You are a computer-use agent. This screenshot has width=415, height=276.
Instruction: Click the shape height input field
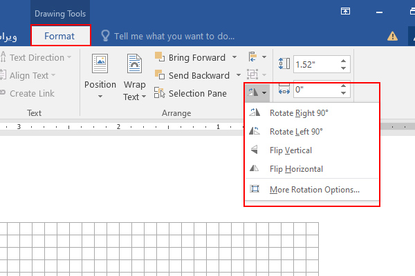pyautogui.click(x=315, y=64)
